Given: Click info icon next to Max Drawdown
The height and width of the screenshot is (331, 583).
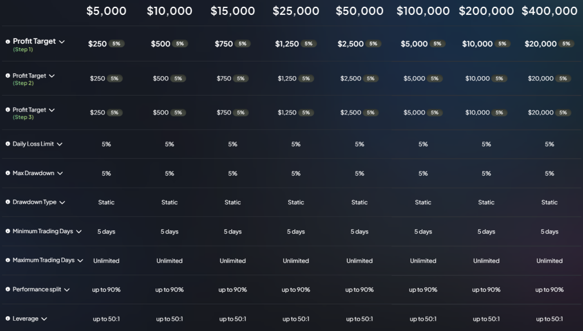Looking at the screenshot, I should coord(8,173).
